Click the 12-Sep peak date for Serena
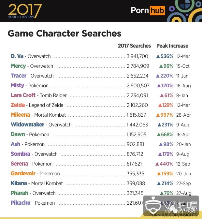 (183, 164)
